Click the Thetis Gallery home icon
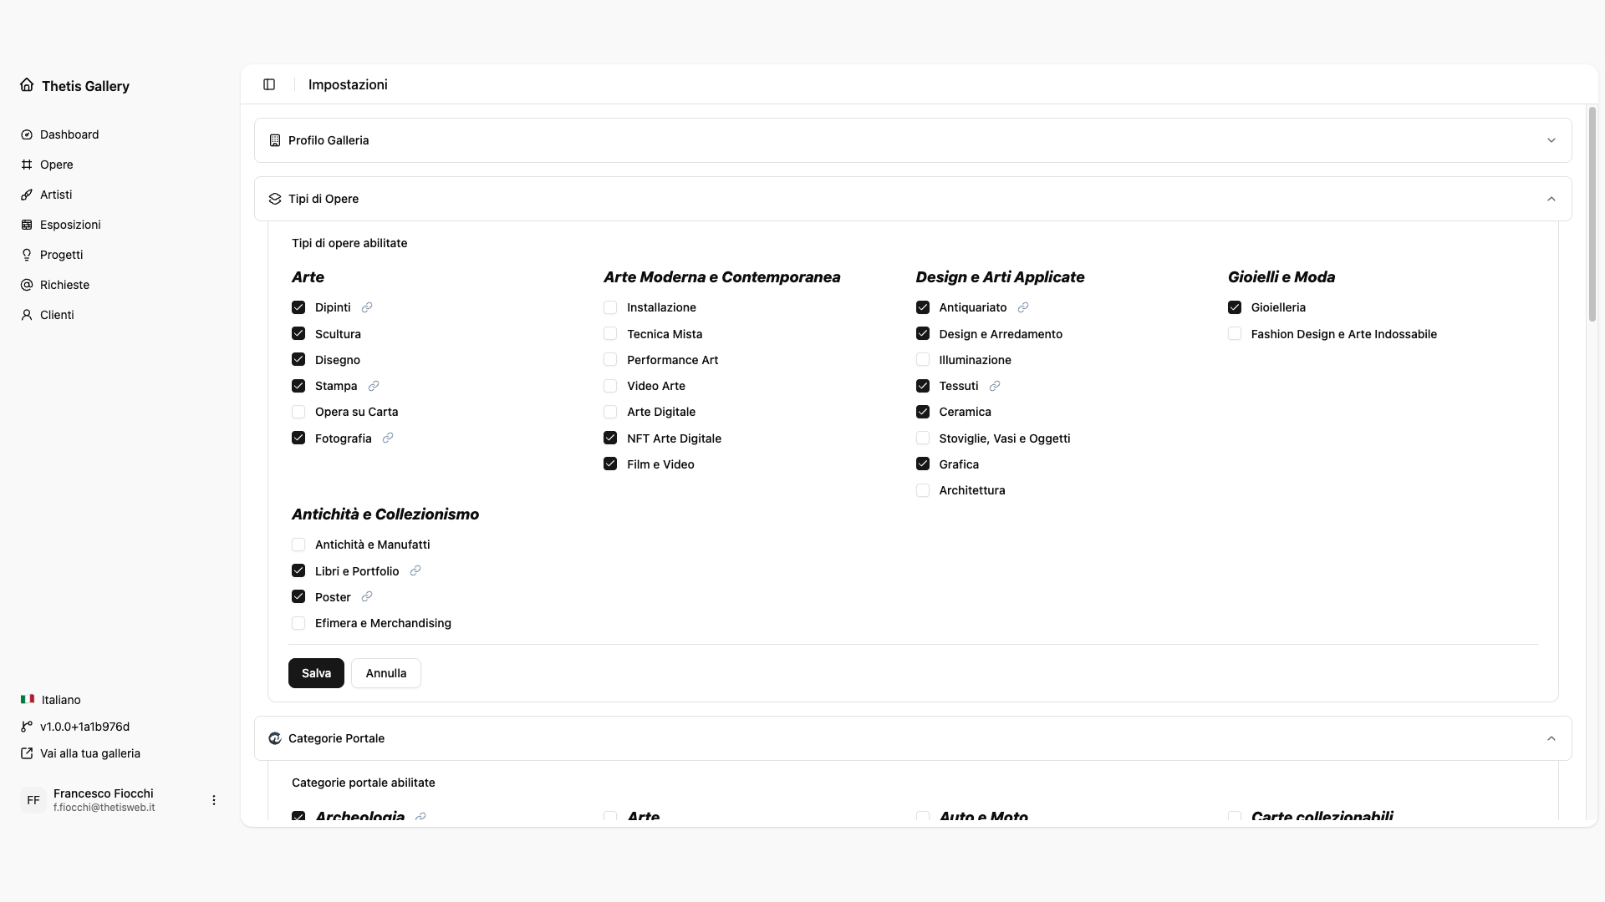Screen dimensions: 1605x902 pos(27,85)
